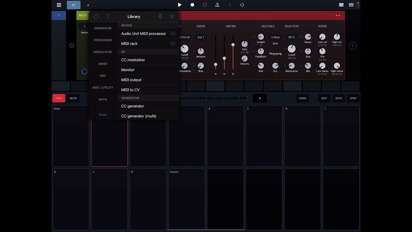The width and height of the screenshot is (412, 232).
Task: Open the main hamburger menu in the top-left corner
Action: (59, 5)
